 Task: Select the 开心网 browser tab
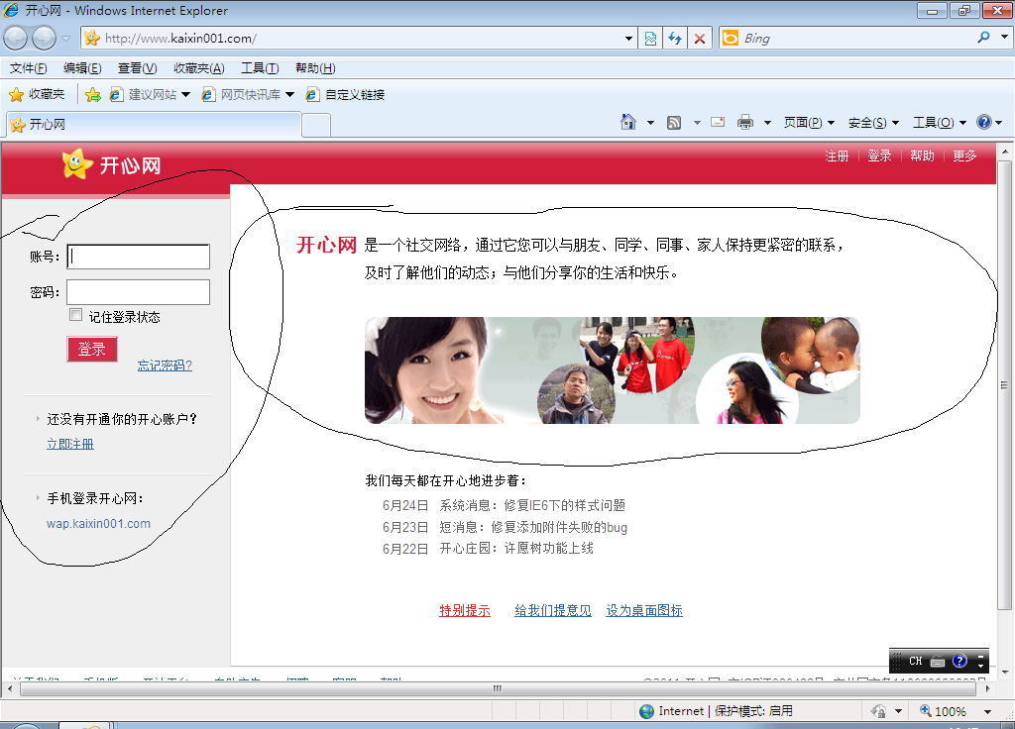coord(154,124)
